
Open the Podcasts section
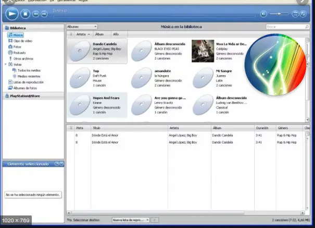pos(19,52)
